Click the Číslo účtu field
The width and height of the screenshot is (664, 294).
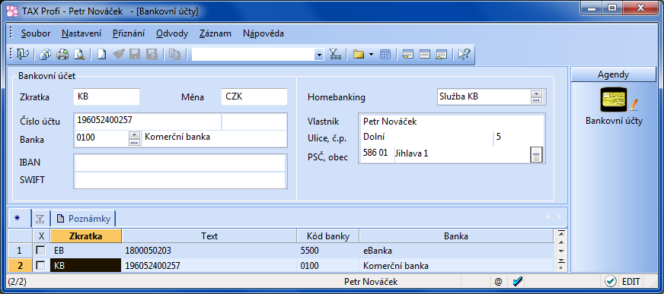(x=148, y=122)
